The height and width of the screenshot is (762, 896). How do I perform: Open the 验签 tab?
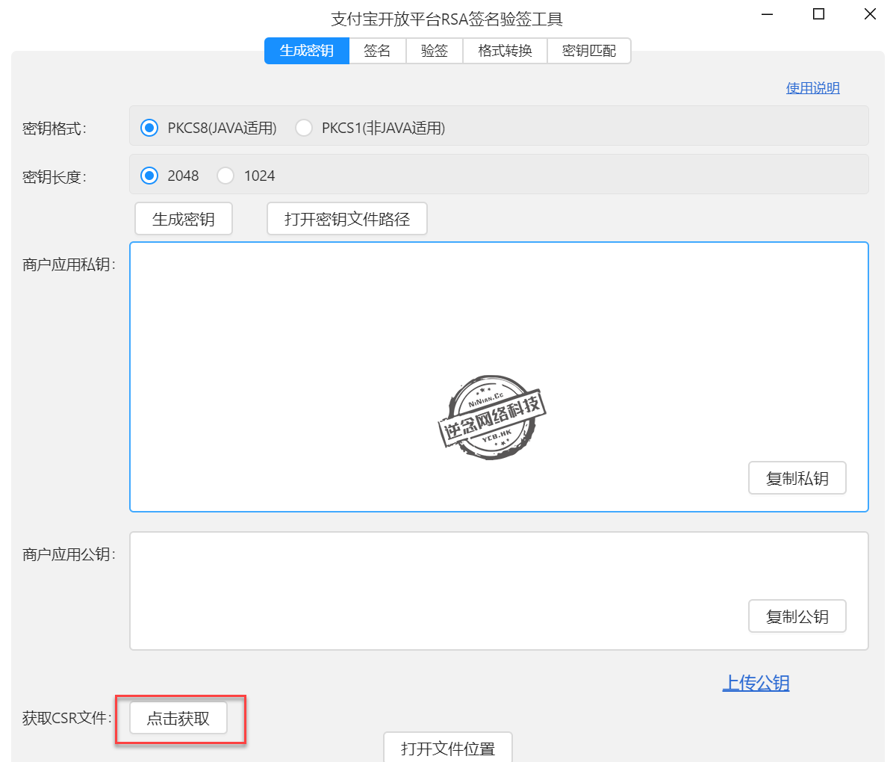point(435,51)
